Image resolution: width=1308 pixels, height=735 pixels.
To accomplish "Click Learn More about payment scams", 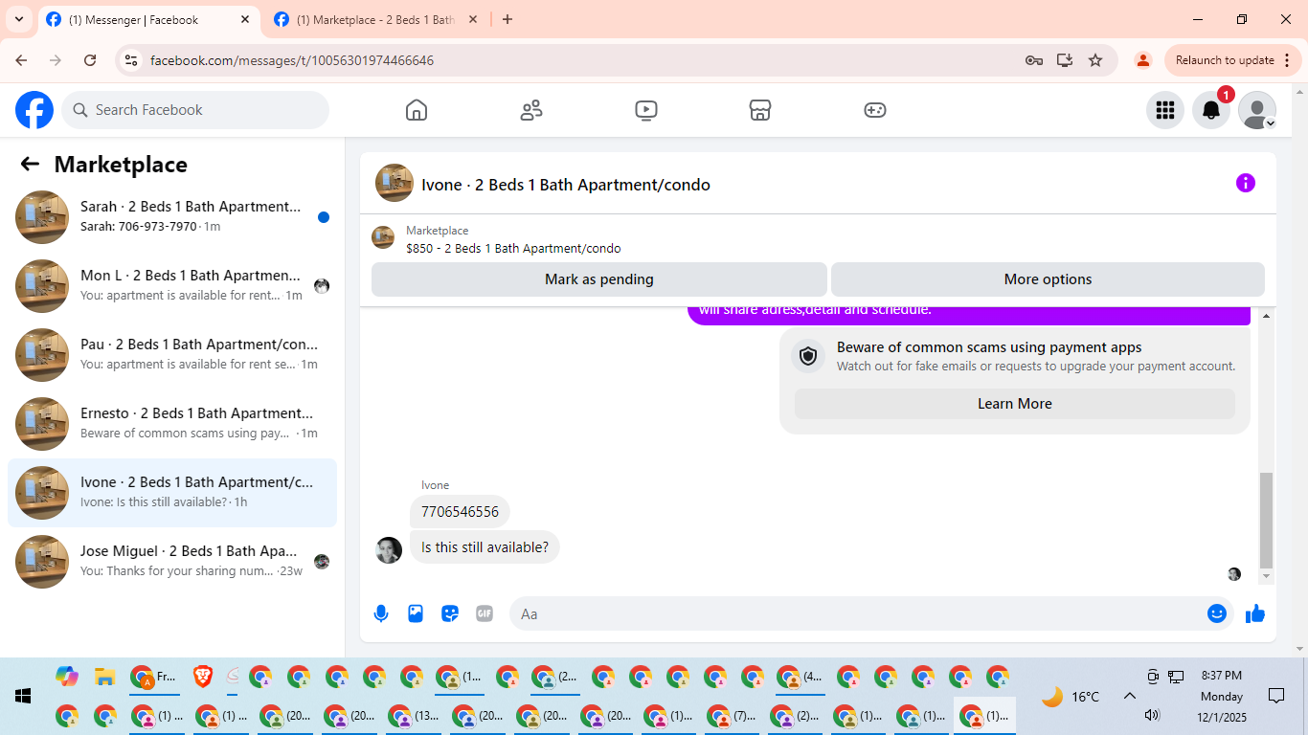I will point(1015,404).
